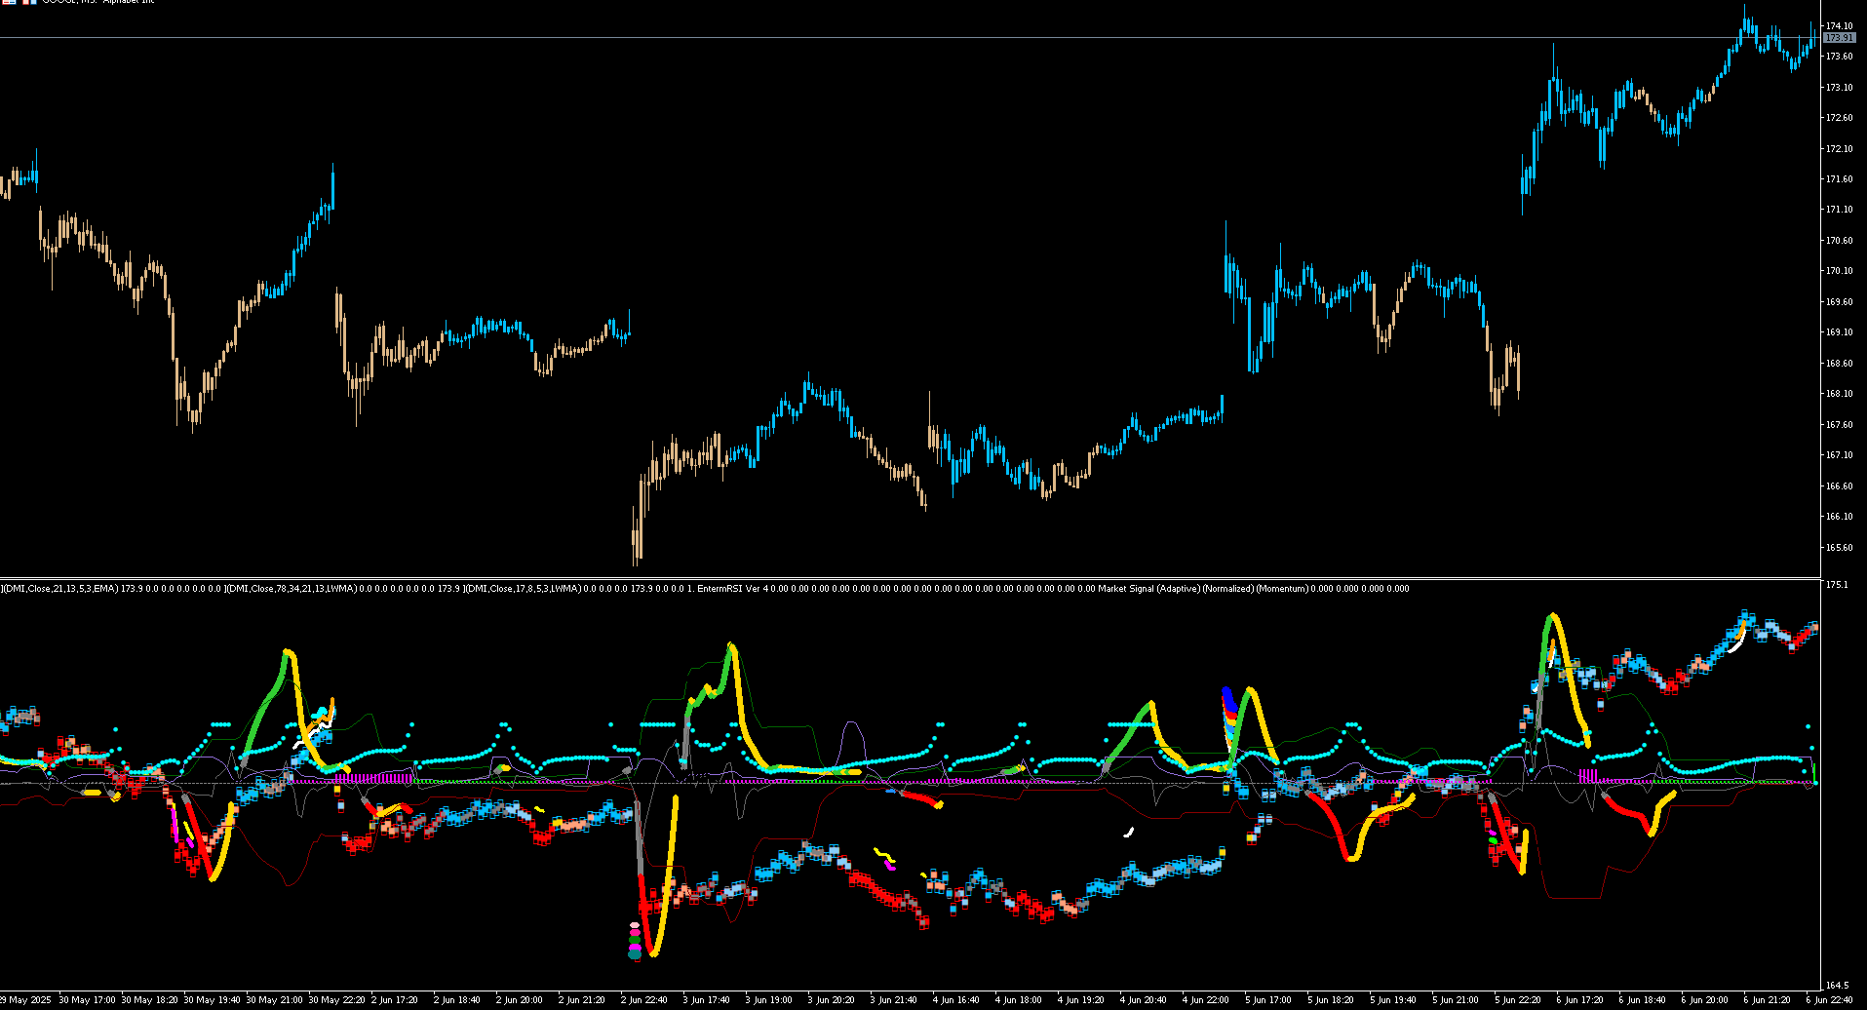Click the indicator scale value 164.5
The height and width of the screenshot is (1010, 1867).
tap(1836, 986)
